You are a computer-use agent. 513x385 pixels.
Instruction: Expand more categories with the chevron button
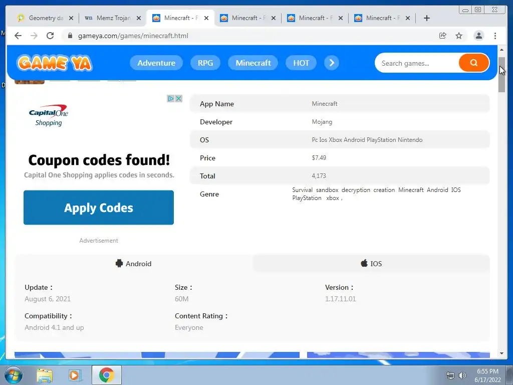[x=332, y=63]
